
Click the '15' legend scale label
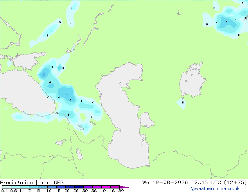coord(58,190)
